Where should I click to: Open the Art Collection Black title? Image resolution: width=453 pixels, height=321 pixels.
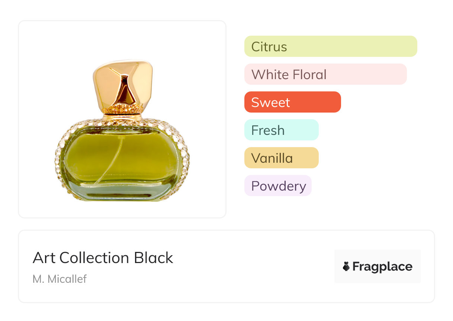click(x=103, y=258)
